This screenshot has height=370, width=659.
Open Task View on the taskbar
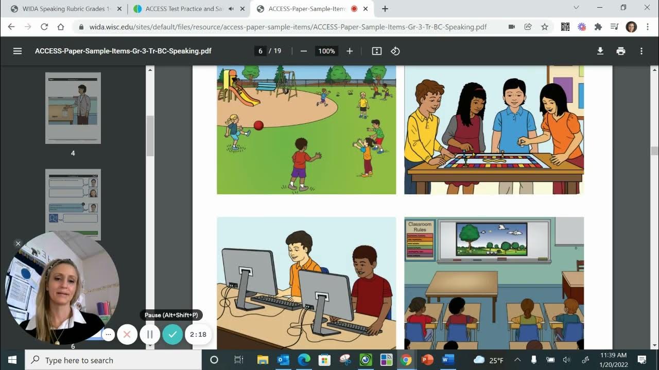[238, 360]
